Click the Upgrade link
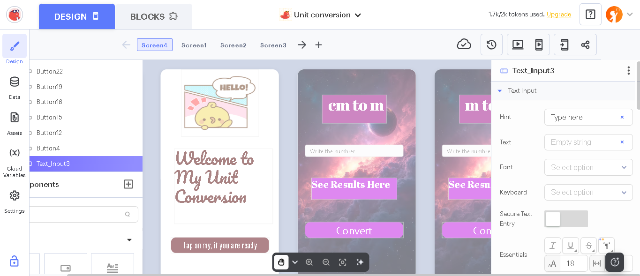 pyautogui.click(x=559, y=15)
